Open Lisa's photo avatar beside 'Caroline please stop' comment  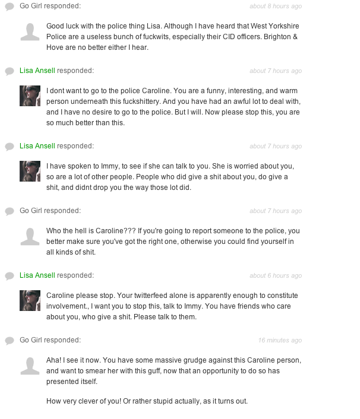tap(30, 300)
